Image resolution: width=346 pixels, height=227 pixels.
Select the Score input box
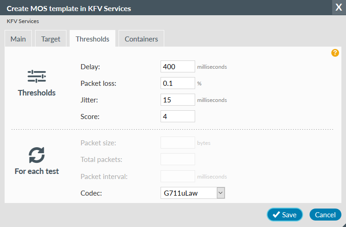point(178,116)
